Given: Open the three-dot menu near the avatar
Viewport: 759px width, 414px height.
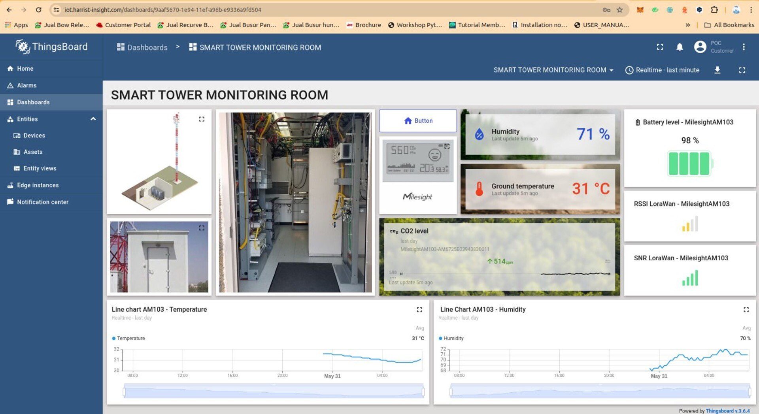Looking at the screenshot, I should pos(744,47).
